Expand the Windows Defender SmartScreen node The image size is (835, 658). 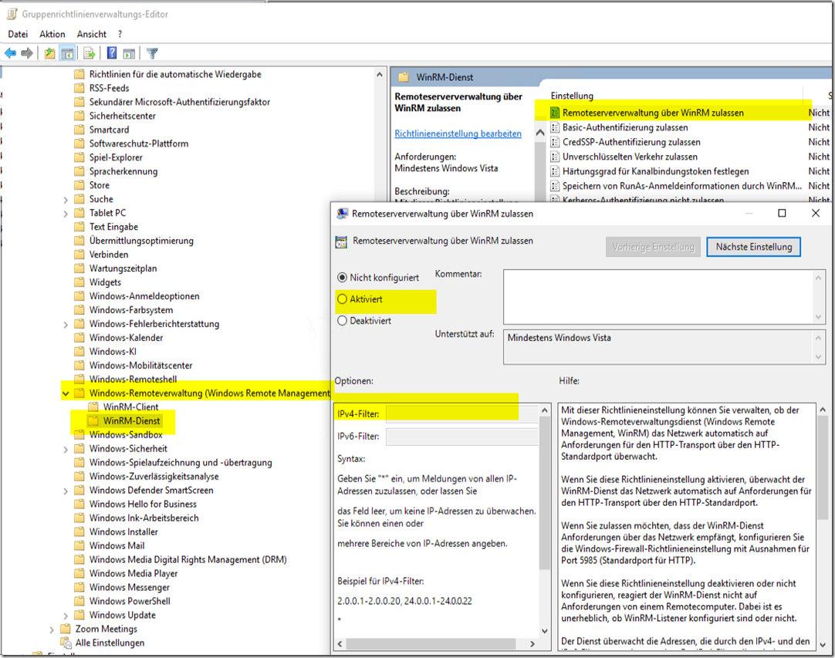(66, 491)
